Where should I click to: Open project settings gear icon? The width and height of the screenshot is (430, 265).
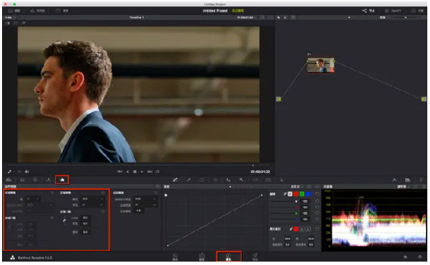[x=420, y=257]
